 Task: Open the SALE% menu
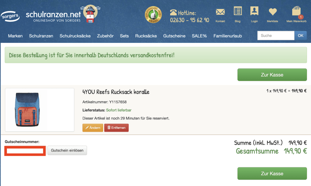199,36
